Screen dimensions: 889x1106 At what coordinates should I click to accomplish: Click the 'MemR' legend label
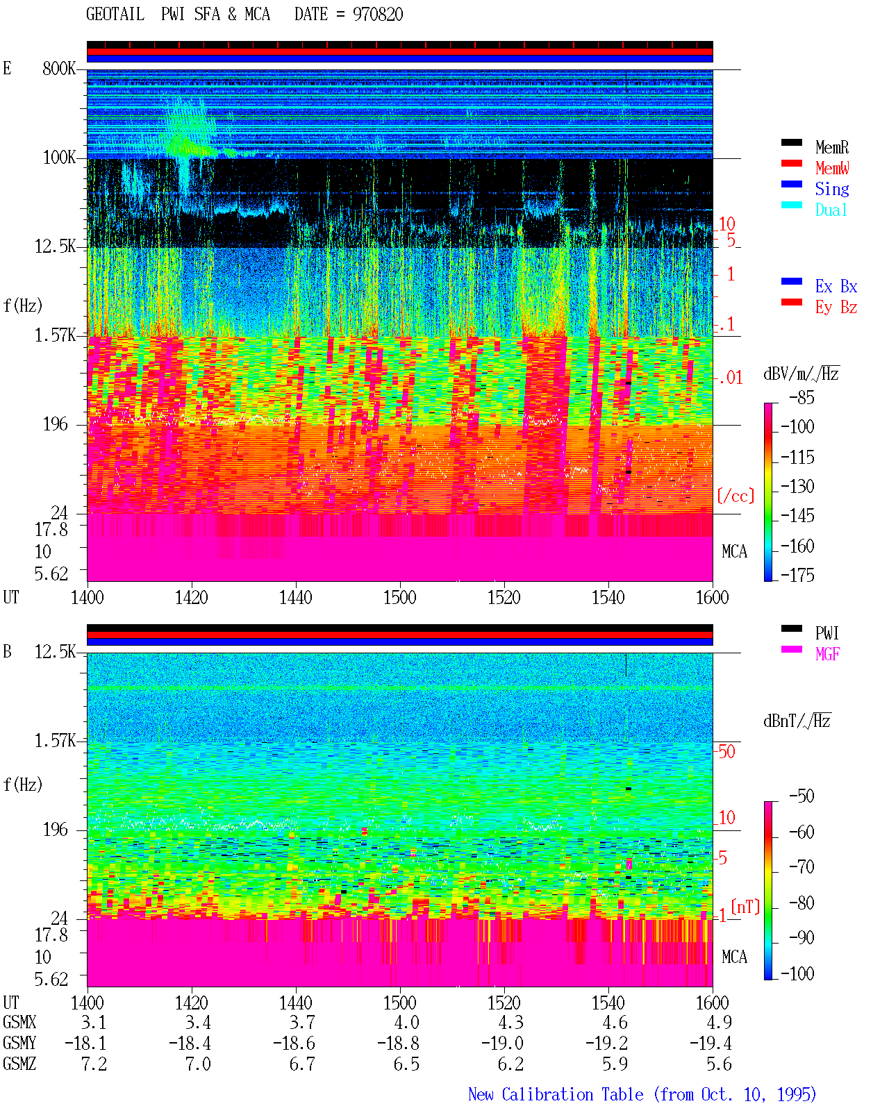(832, 147)
